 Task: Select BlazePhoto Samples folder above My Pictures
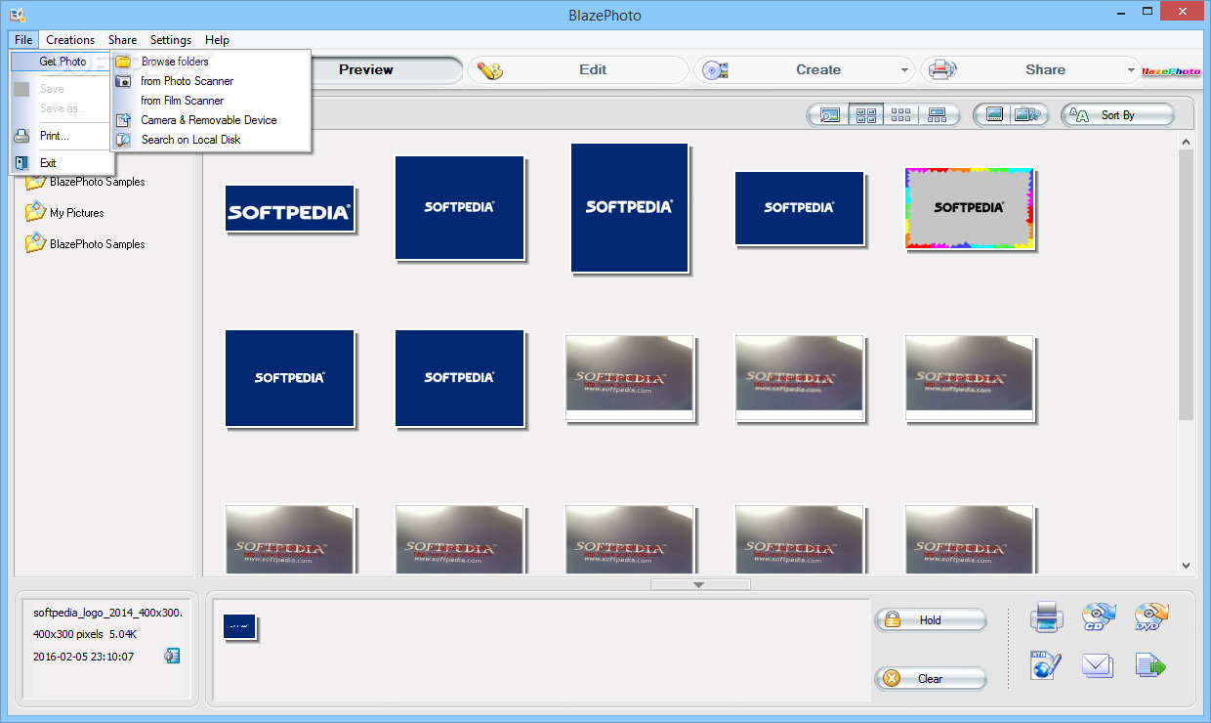click(85, 182)
